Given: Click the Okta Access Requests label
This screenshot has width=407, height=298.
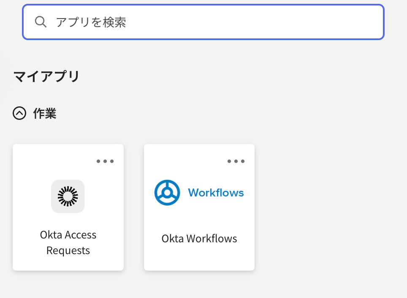Looking at the screenshot, I should tap(68, 242).
